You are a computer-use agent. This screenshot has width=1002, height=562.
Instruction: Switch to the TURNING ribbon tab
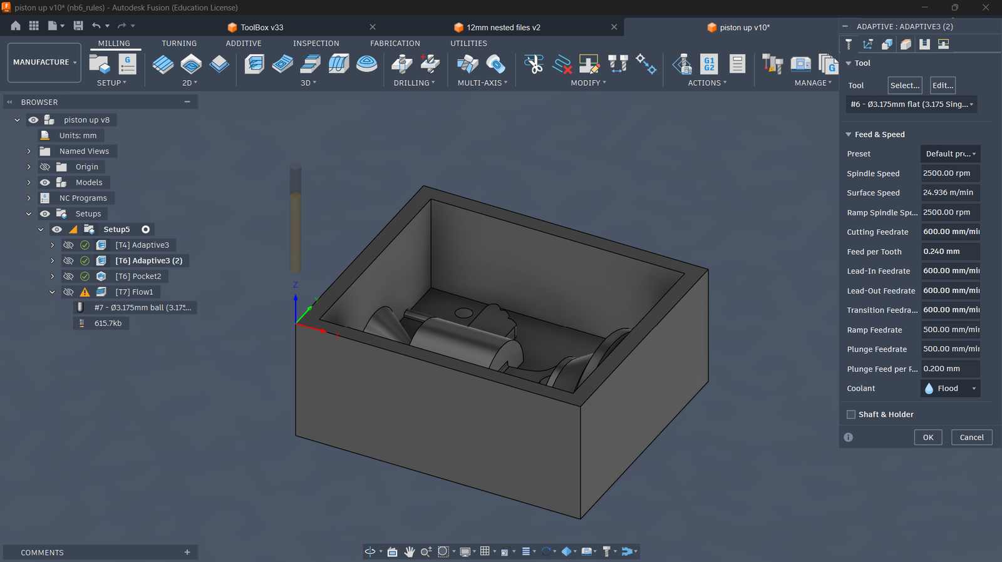coord(179,43)
